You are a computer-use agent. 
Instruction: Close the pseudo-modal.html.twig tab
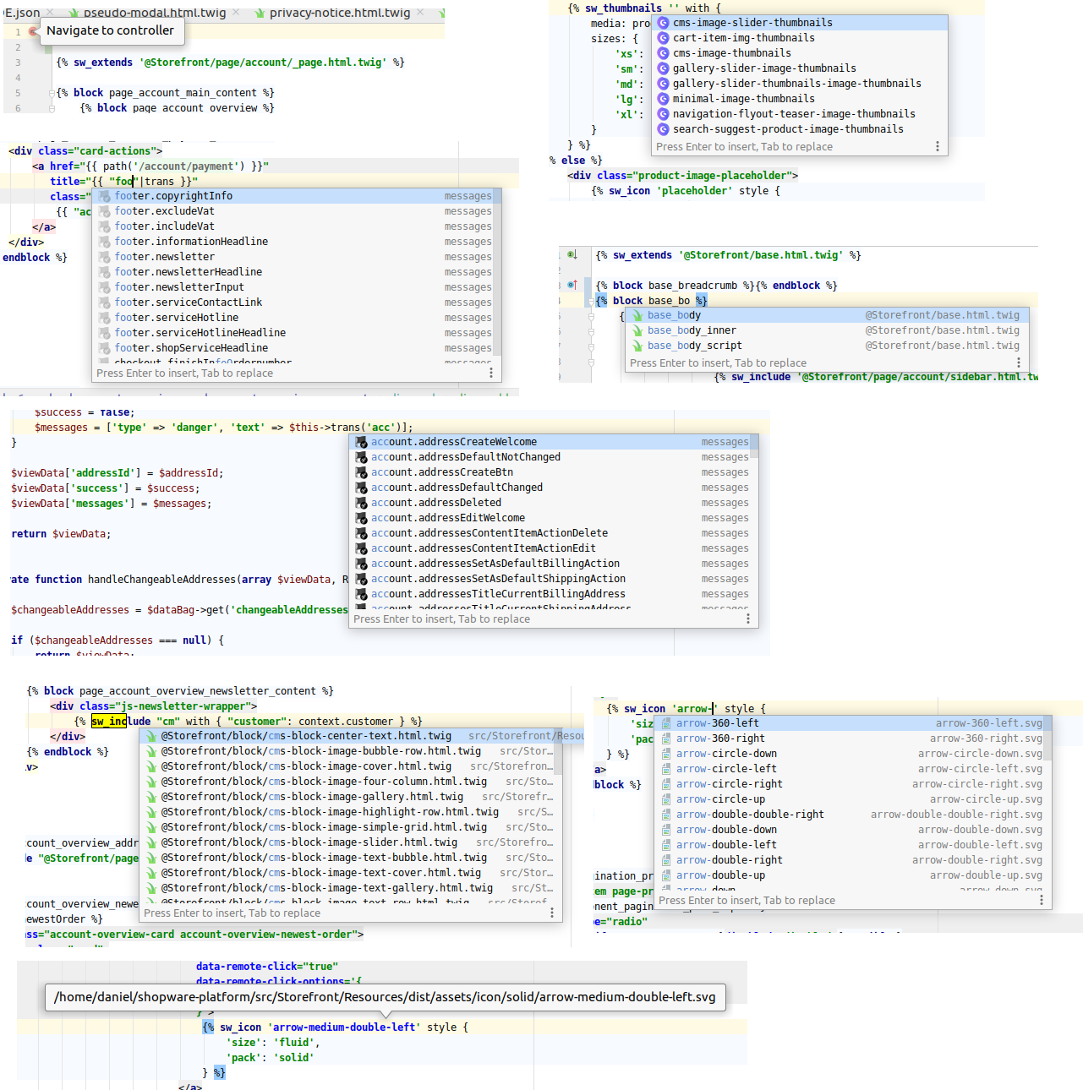235,13
